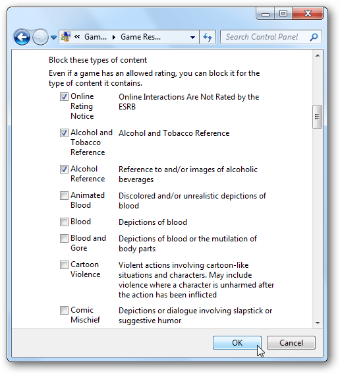
Task: Expand the Gam... breadcrumb arrow
Action: [x=114, y=37]
